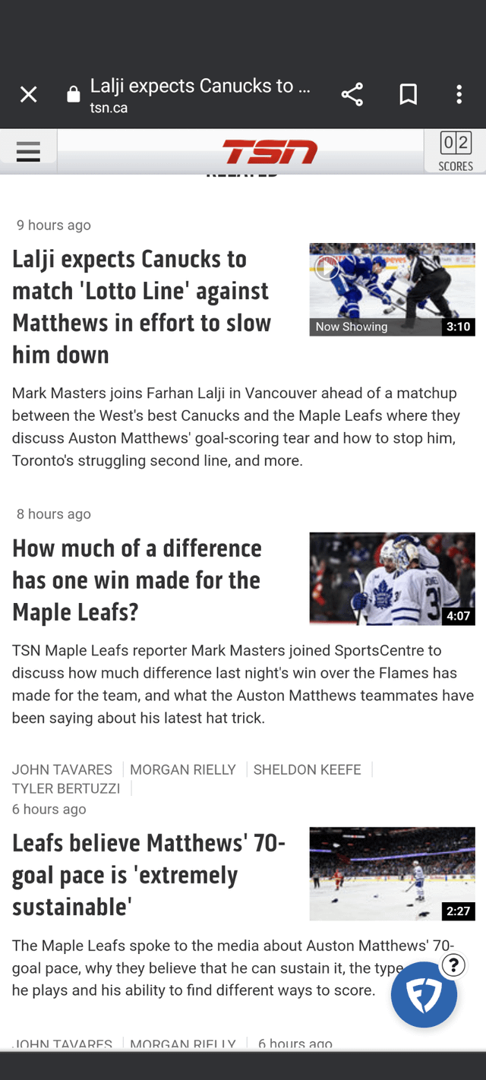Open 'Lalji expects Canucks' headline
Viewport: 486px width, 1080px height.
pos(141,306)
